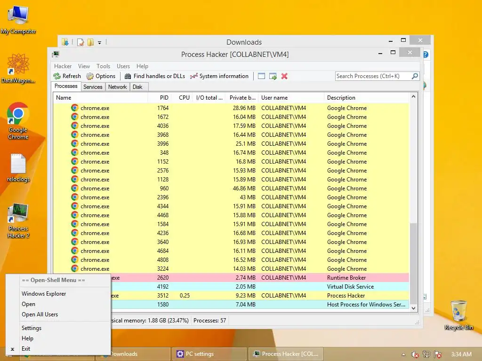Viewport: 482px width, 361px height.
Task: Click the DataWagon desktop shortcut
Action: [18, 69]
